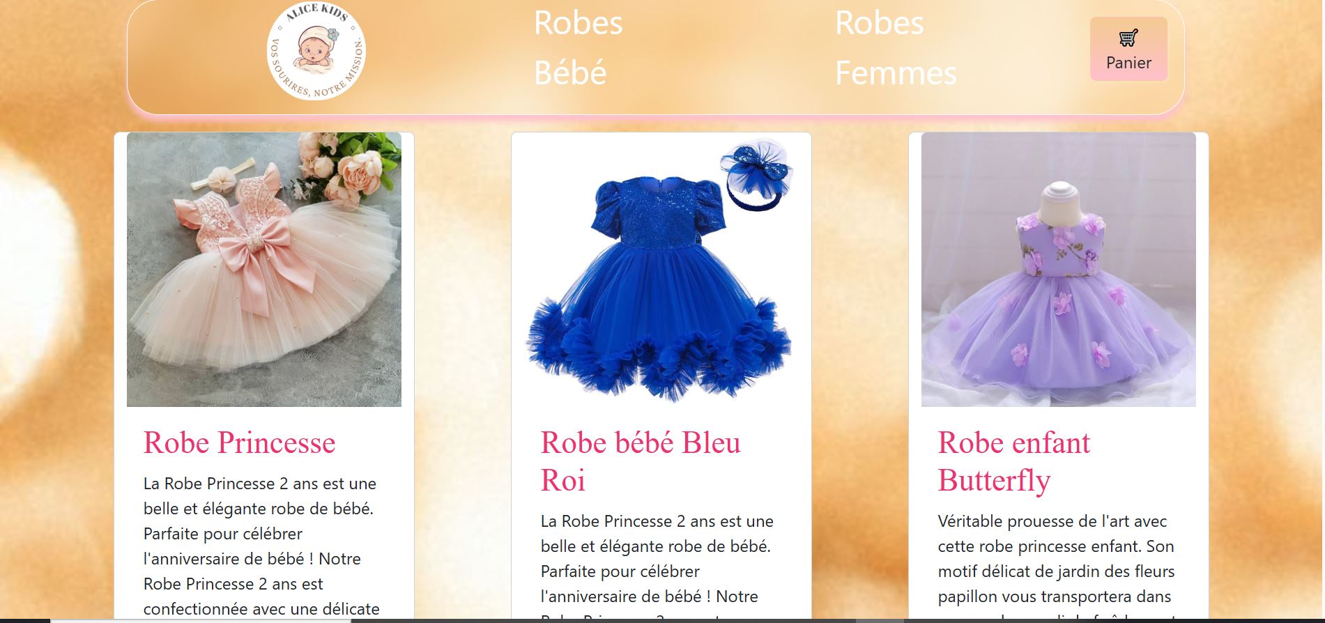Select the purple butterfly dress photo

[x=1059, y=270]
